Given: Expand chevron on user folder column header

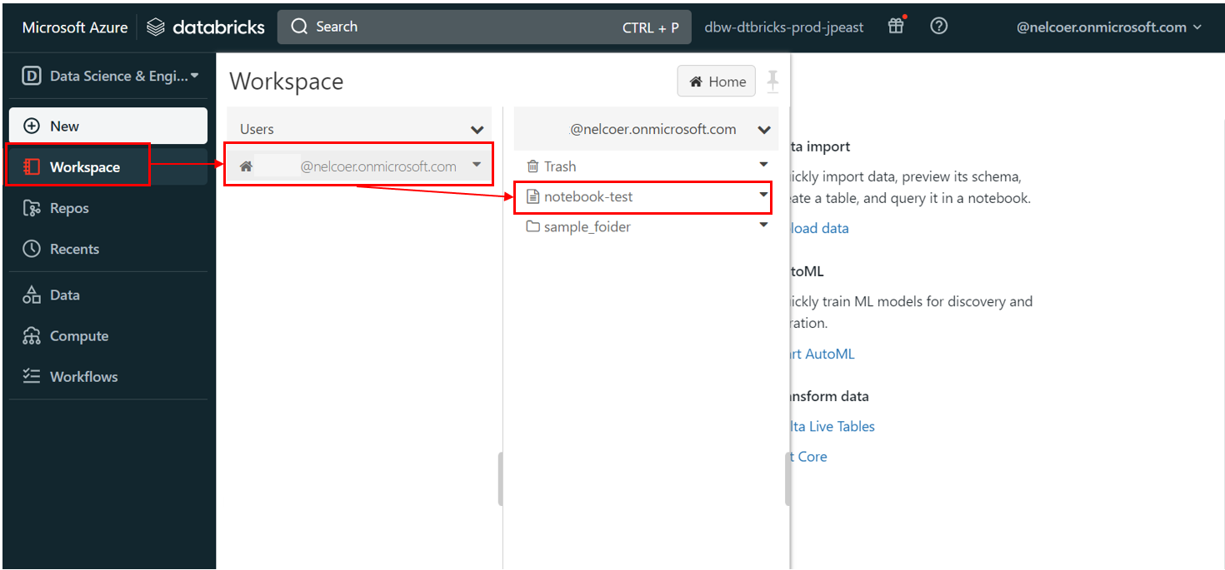Looking at the screenshot, I should pos(763,130).
